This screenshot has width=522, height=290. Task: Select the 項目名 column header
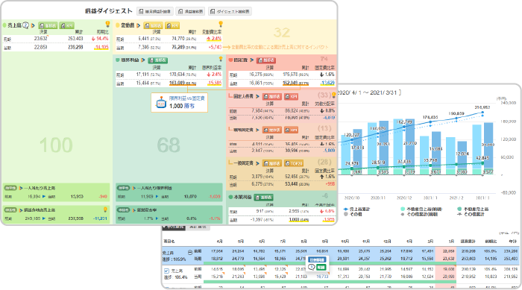169,241
